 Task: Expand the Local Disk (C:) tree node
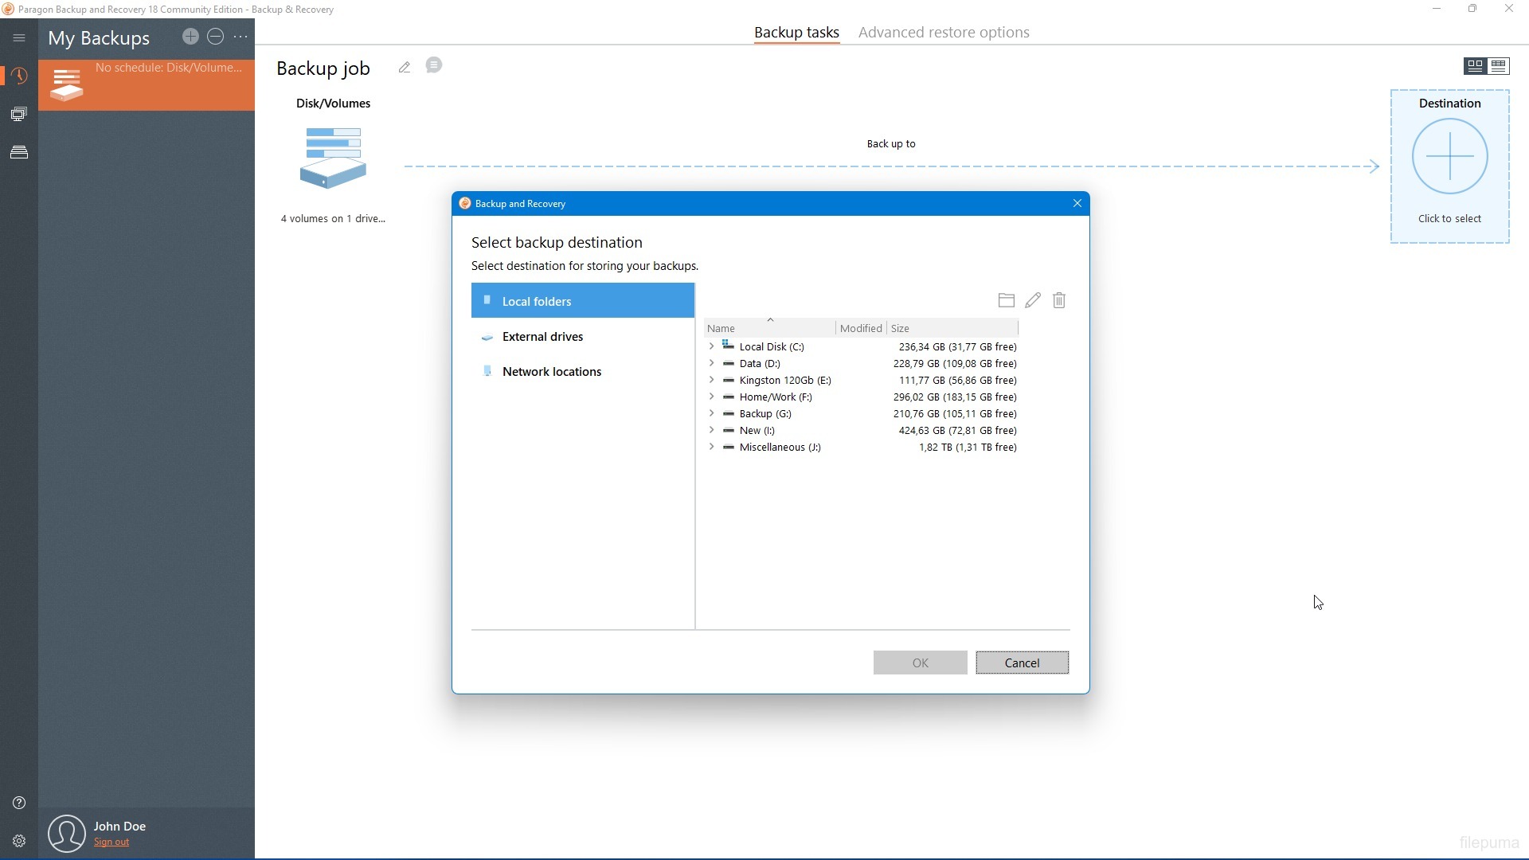coord(711,346)
